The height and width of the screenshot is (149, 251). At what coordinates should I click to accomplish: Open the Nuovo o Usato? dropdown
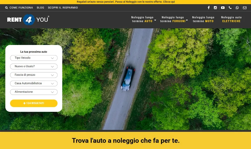[x=34, y=66]
